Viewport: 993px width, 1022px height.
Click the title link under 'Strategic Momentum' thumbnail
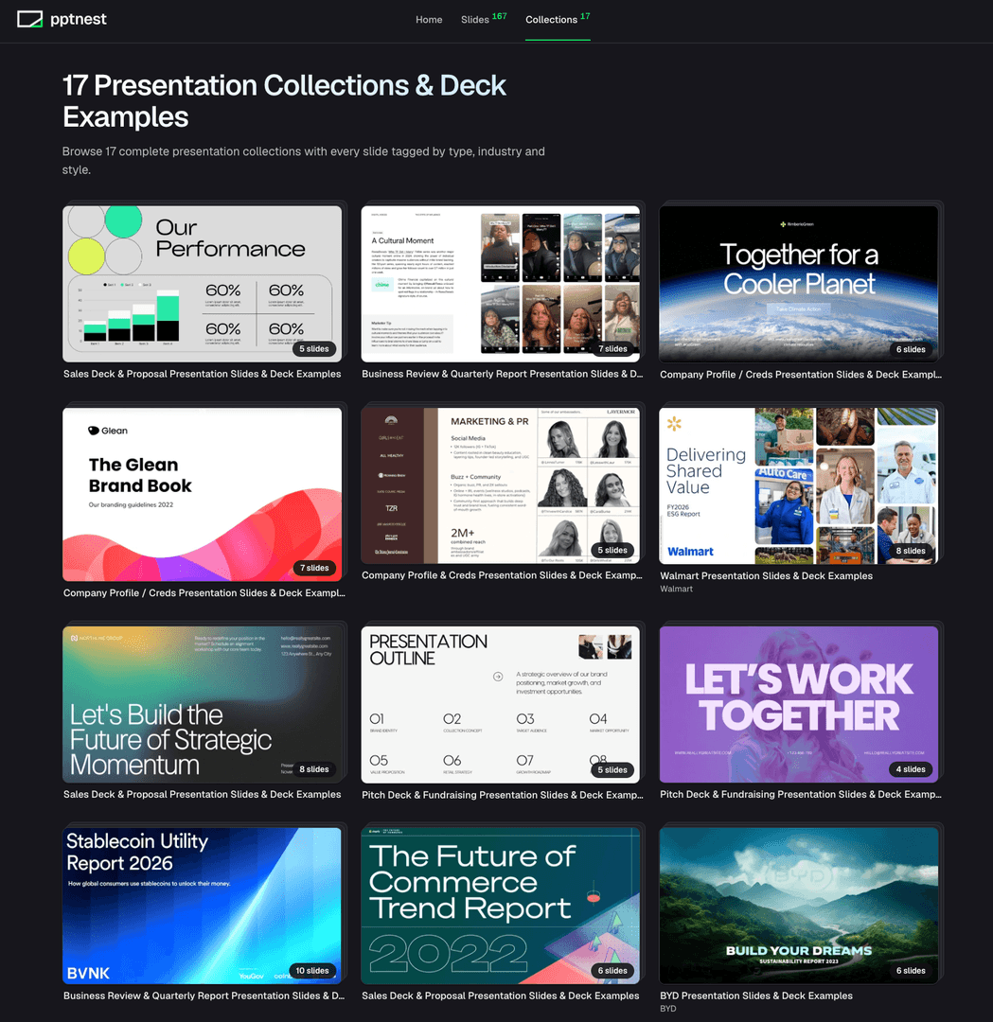(x=203, y=795)
